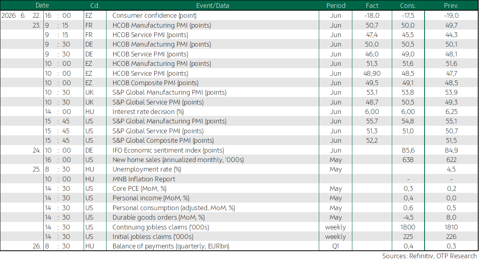Select the Fact column header
The width and height of the screenshot is (479, 261).
click(372, 6)
